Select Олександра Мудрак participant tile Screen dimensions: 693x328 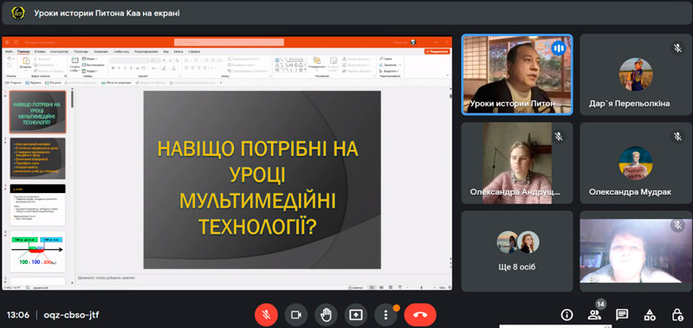636,163
